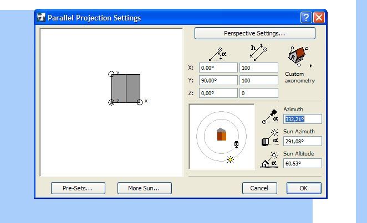Close the Parallel Projection Settings window
Screen dimensions: 367x223
(x=319, y=18)
